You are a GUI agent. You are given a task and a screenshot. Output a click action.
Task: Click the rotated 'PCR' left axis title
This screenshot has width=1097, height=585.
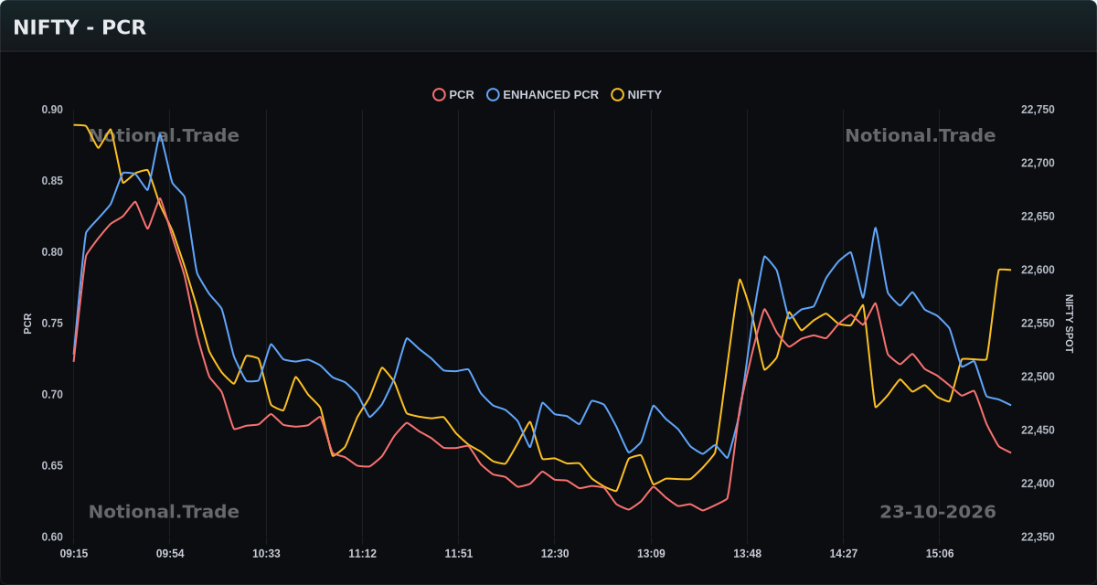(x=27, y=324)
